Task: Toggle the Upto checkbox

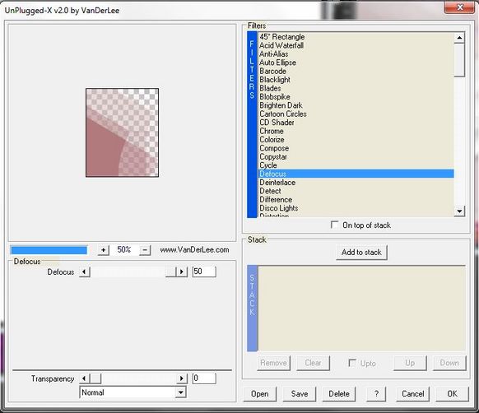Action: (352, 363)
